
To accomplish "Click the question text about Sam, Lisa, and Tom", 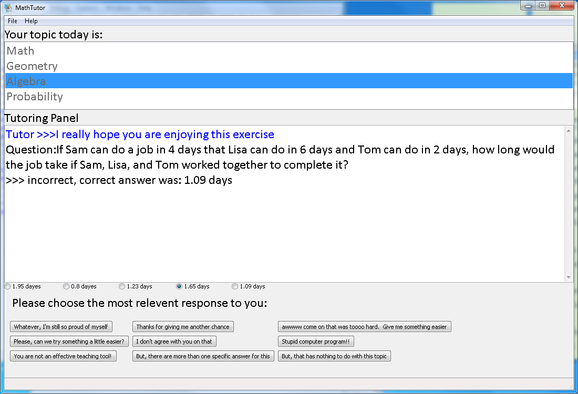I will coord(280,158).
